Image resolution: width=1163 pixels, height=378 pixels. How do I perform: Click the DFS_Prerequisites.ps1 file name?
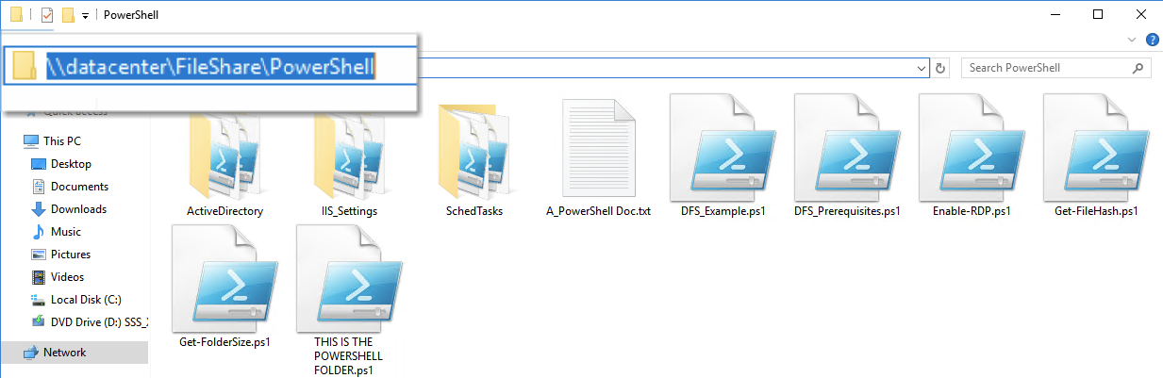click(847, 211)
